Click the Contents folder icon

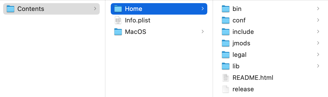click(10, 9)
